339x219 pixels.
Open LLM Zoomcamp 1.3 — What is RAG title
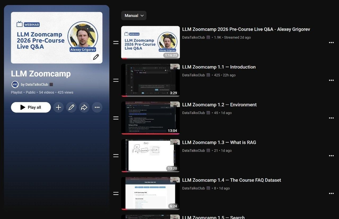point(219,142)
